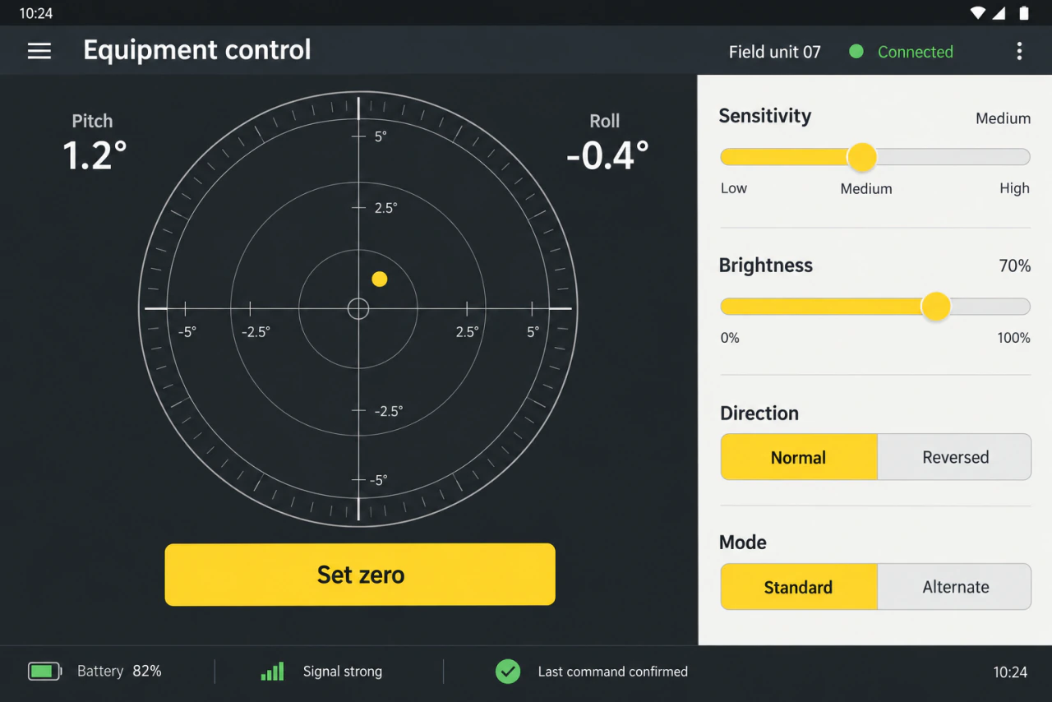Click the Low sensitivity label
The height and width of the screenshot is (702, 1052).
pos(734,188)
